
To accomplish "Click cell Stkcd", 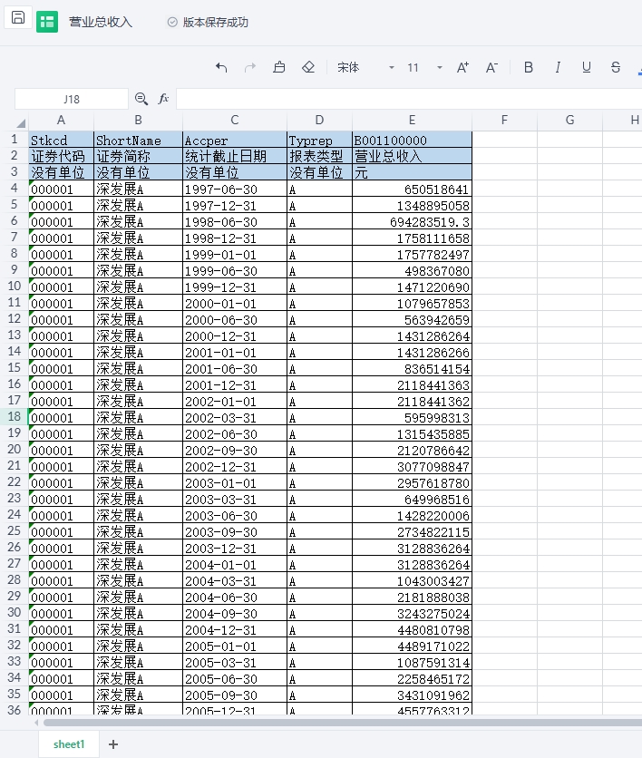I will click(61, 141).
